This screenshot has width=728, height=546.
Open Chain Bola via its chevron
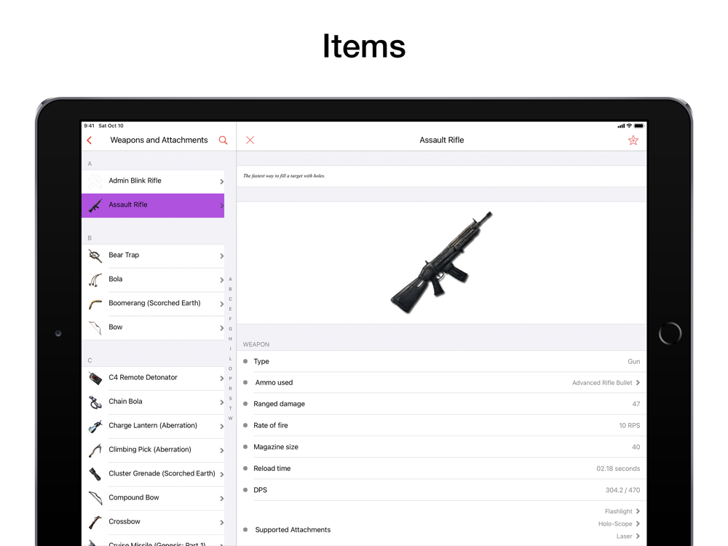pos(221,403)
